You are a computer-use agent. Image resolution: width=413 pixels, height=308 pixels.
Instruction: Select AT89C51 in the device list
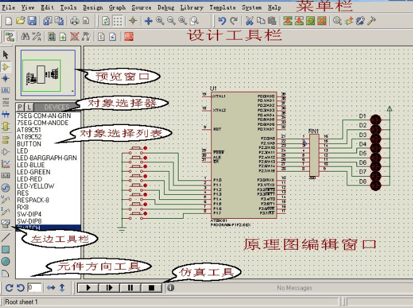(x=29, y=129)
